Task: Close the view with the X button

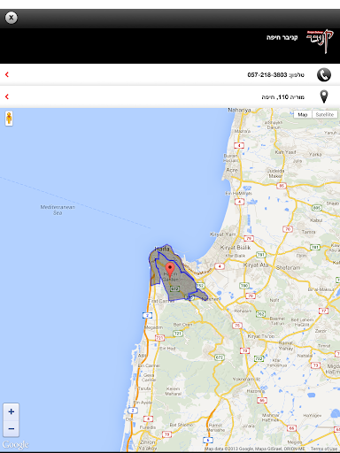Action: (12, 18)
